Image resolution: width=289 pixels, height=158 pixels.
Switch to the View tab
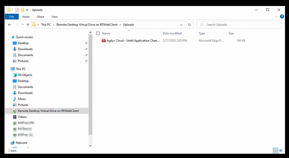[54, 17]
